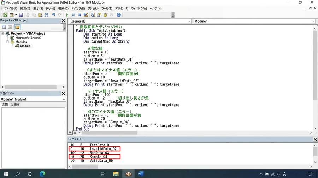Stop execution with the Reset square icon
Image resolution: width=318 pixels, height=178 pixels.
(79, 15)
